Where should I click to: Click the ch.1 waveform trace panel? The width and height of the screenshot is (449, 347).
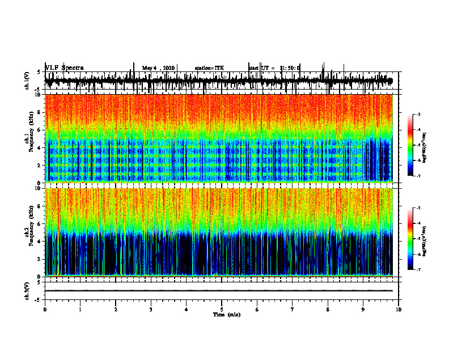pos(222,81)
